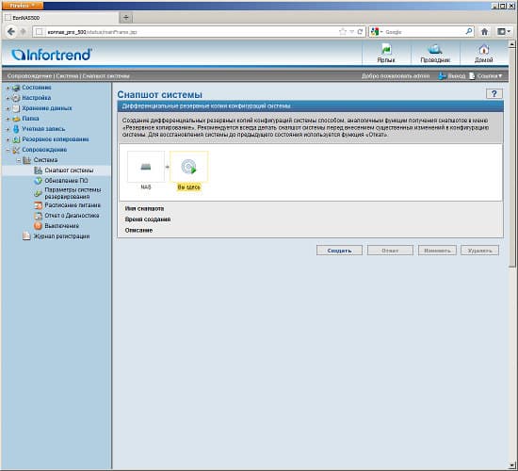Expand the Учетная запись tree node
518x471 pixels.
click(x=8, y=129)
